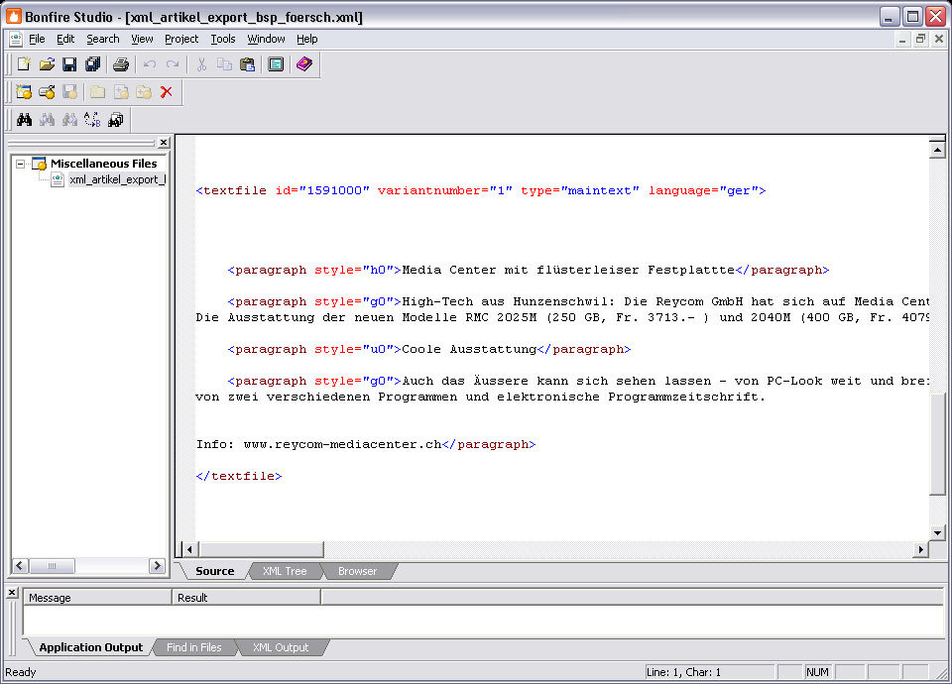The width and height of the screenshot is (952, 684).
Task: Click the 'Line: 1, Char: 1' status field
Action: pos(709,672)
